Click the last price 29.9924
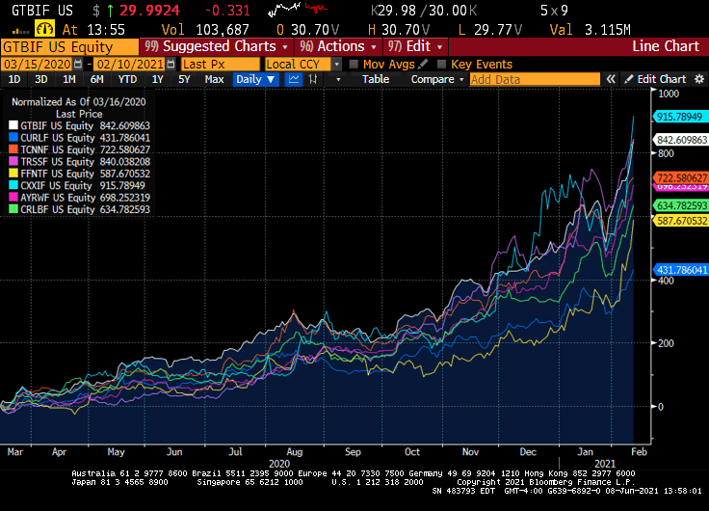709x511 pixels. point(149,10)
